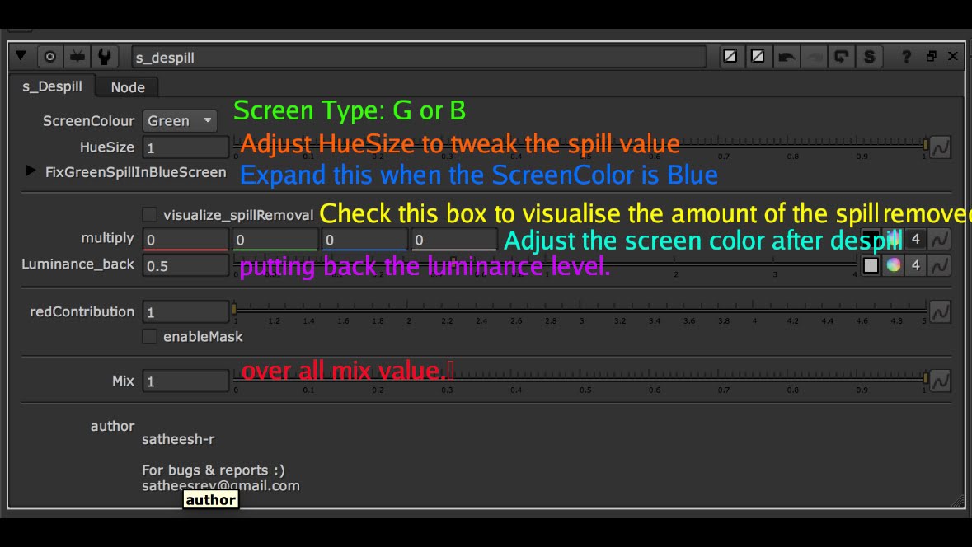972x547 pixels.
Task: Click the center node icon in panel header
Action: click(49, 57)
